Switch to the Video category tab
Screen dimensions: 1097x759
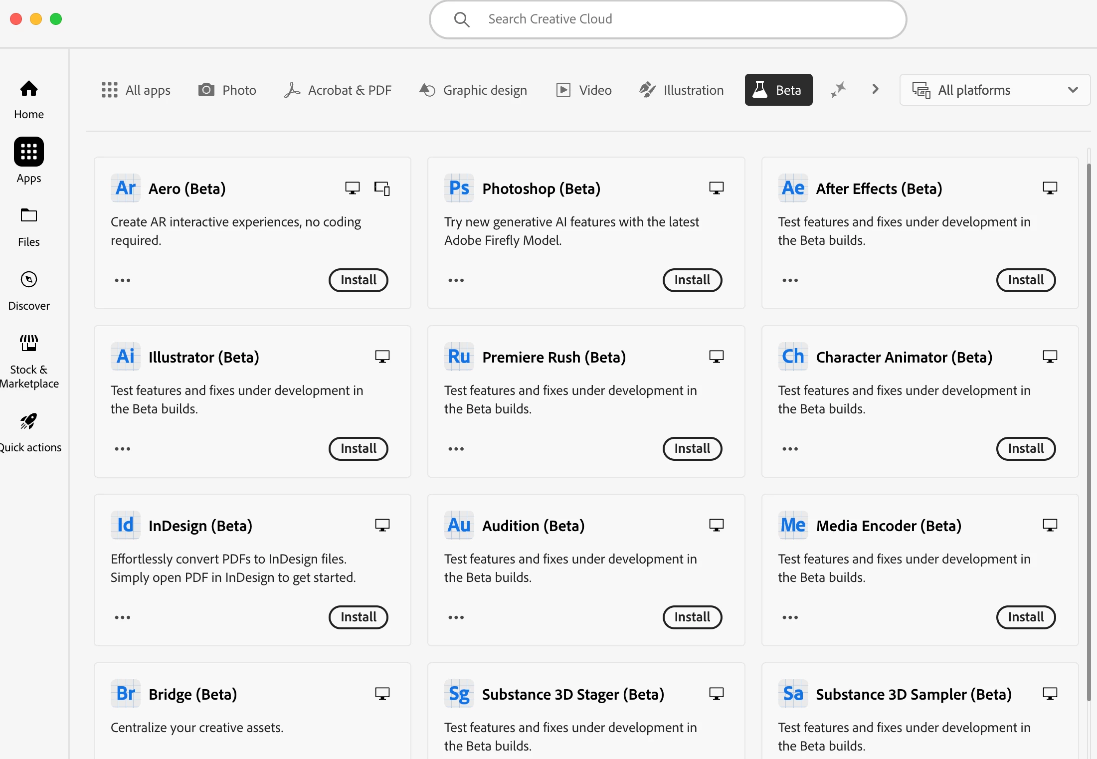[584, 90]
